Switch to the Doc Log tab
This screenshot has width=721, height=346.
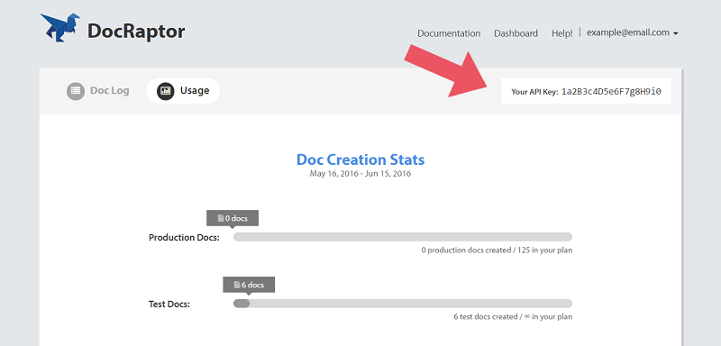[x=98, y=91]
